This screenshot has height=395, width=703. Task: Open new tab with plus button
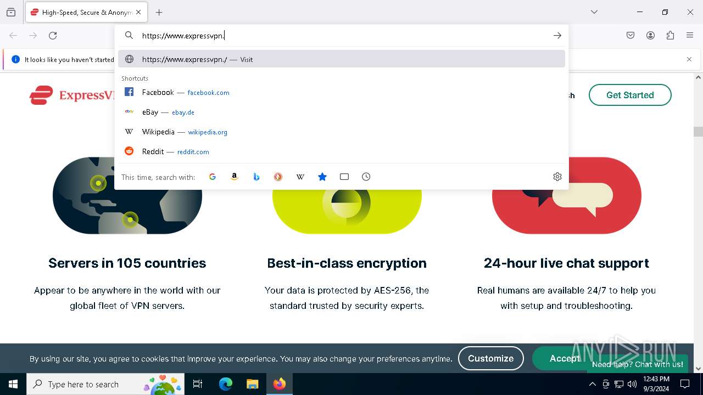[x=159, y=12]
